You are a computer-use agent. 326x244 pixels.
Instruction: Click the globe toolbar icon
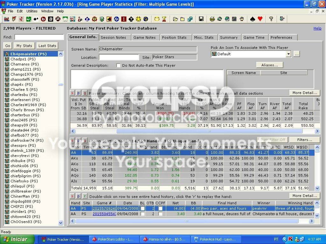pos(146,19)
